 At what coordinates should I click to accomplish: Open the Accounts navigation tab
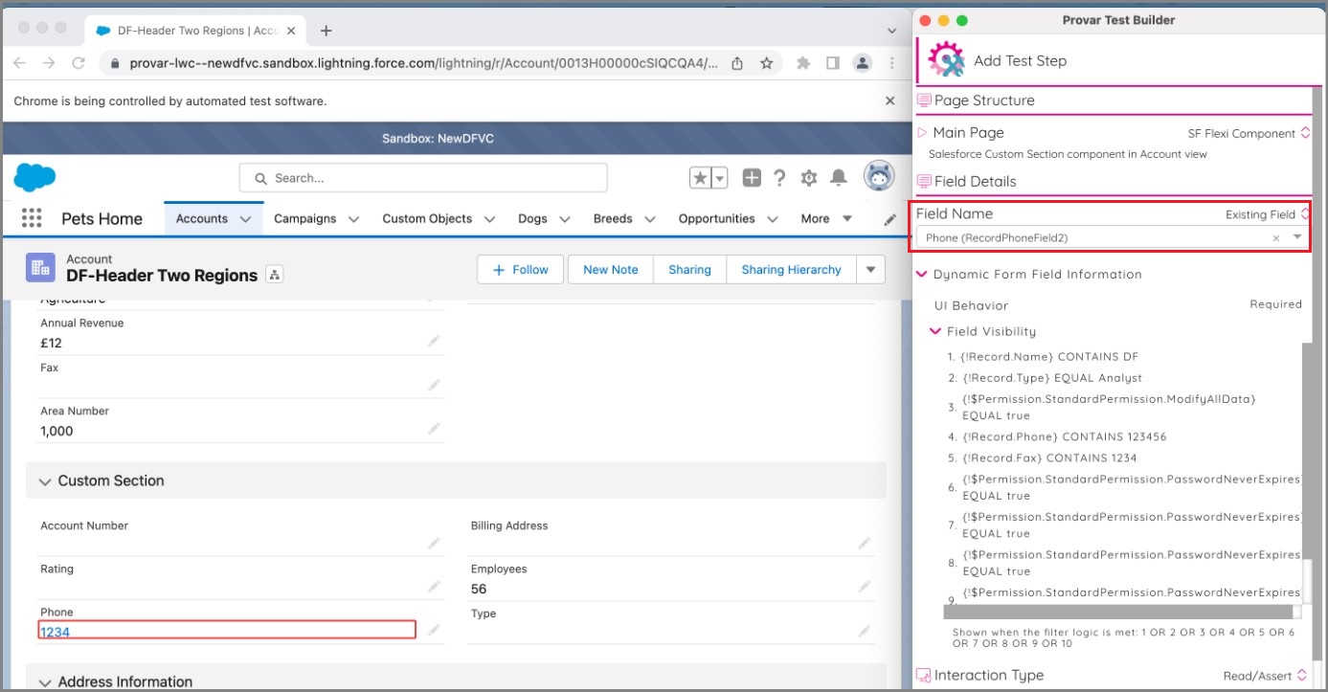(x=201, y=219)
